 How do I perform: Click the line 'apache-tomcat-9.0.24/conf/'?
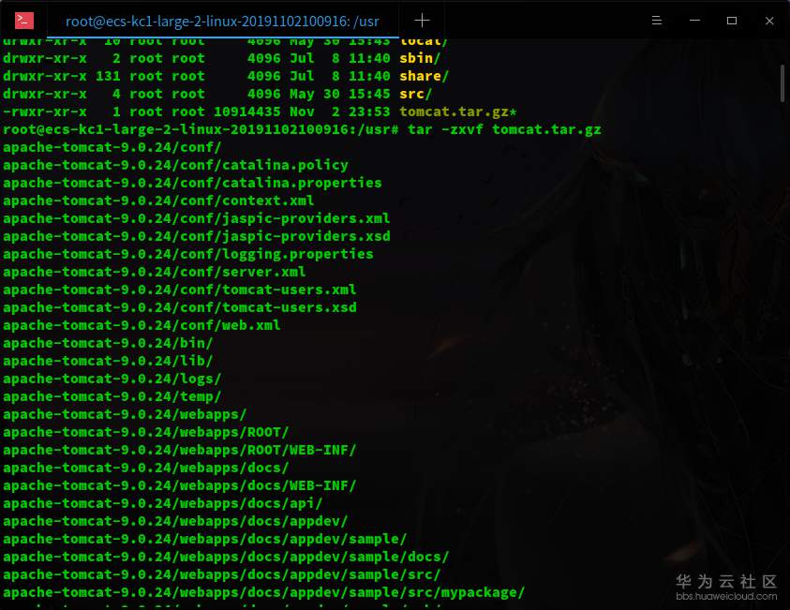pyautogui.click(x=112, y=147)
